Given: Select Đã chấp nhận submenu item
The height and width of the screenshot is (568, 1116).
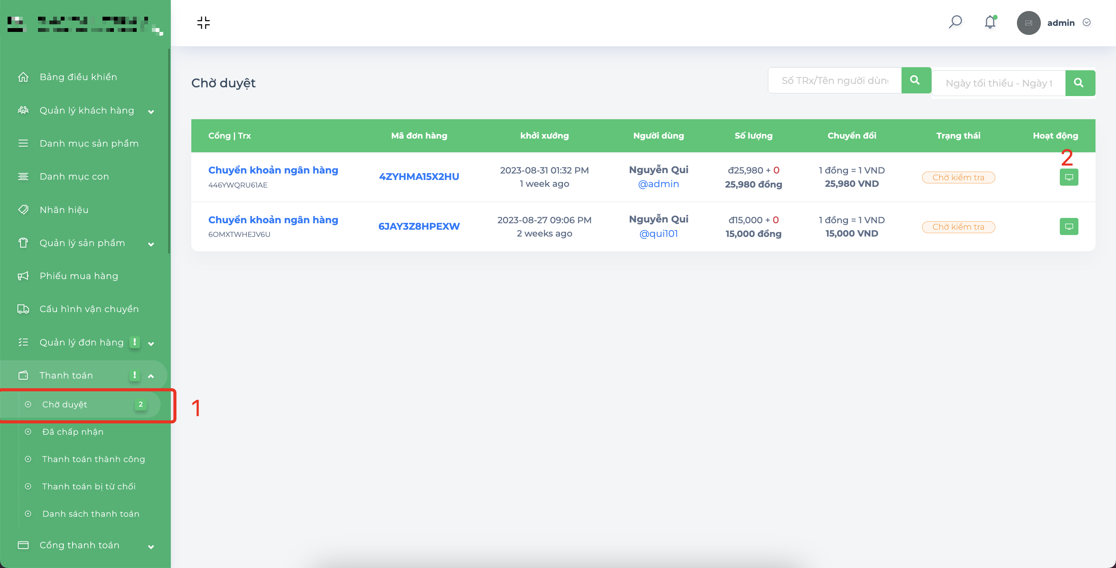Looking at the screenshot, I should [x=73, y=432].
